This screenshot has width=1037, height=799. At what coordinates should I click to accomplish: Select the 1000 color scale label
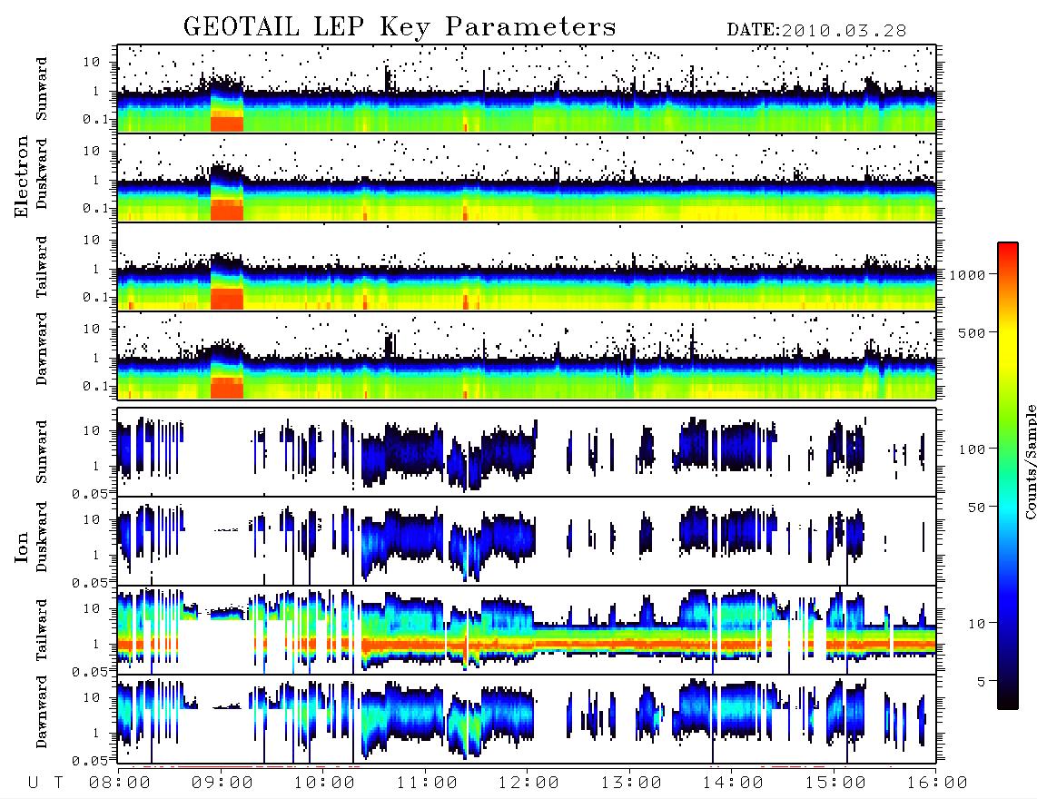[x=967, y=275]
